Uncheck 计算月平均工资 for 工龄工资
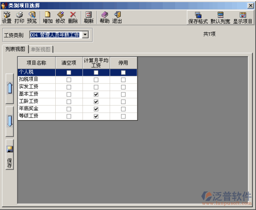 [x=96, y=102]
